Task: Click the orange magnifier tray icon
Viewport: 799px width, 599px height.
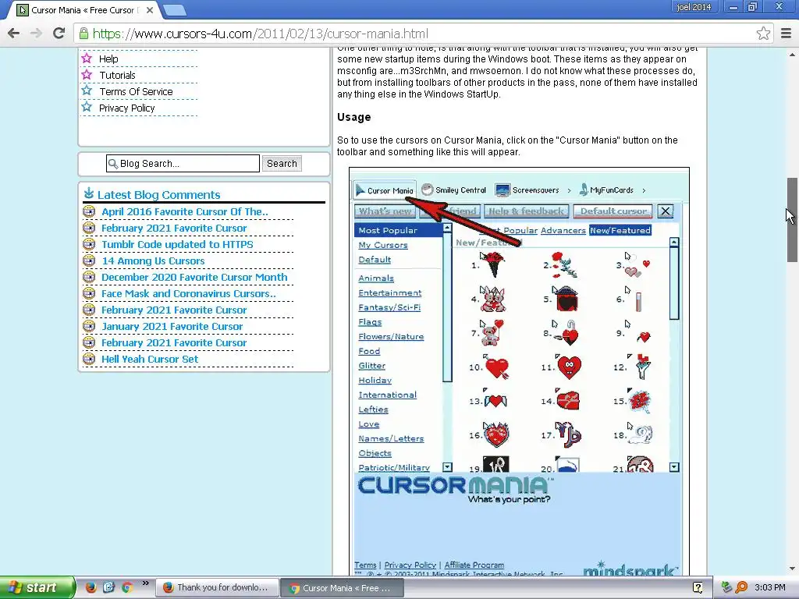Action: point(741,587)
